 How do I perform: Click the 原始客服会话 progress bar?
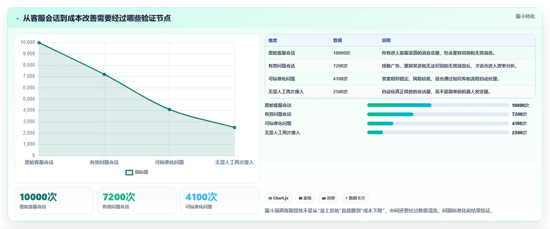[438, 105]
